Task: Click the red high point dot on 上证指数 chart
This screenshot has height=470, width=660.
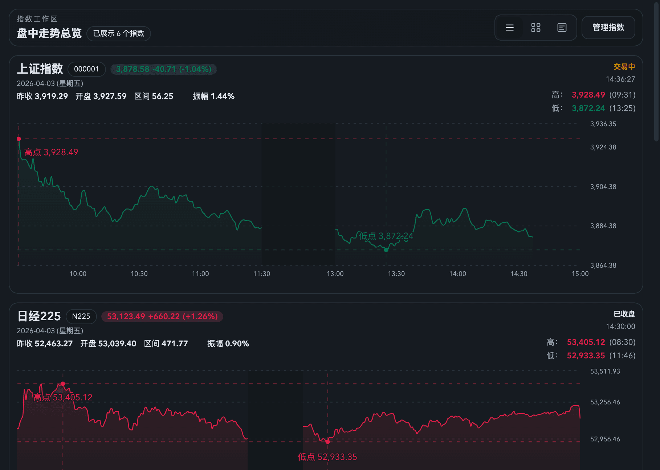Action: coord(19,139)
